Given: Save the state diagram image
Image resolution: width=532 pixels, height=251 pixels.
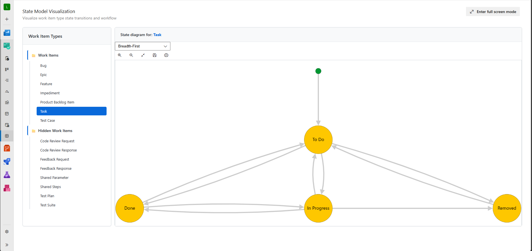Looking at the screenshot, I should 155,55.
